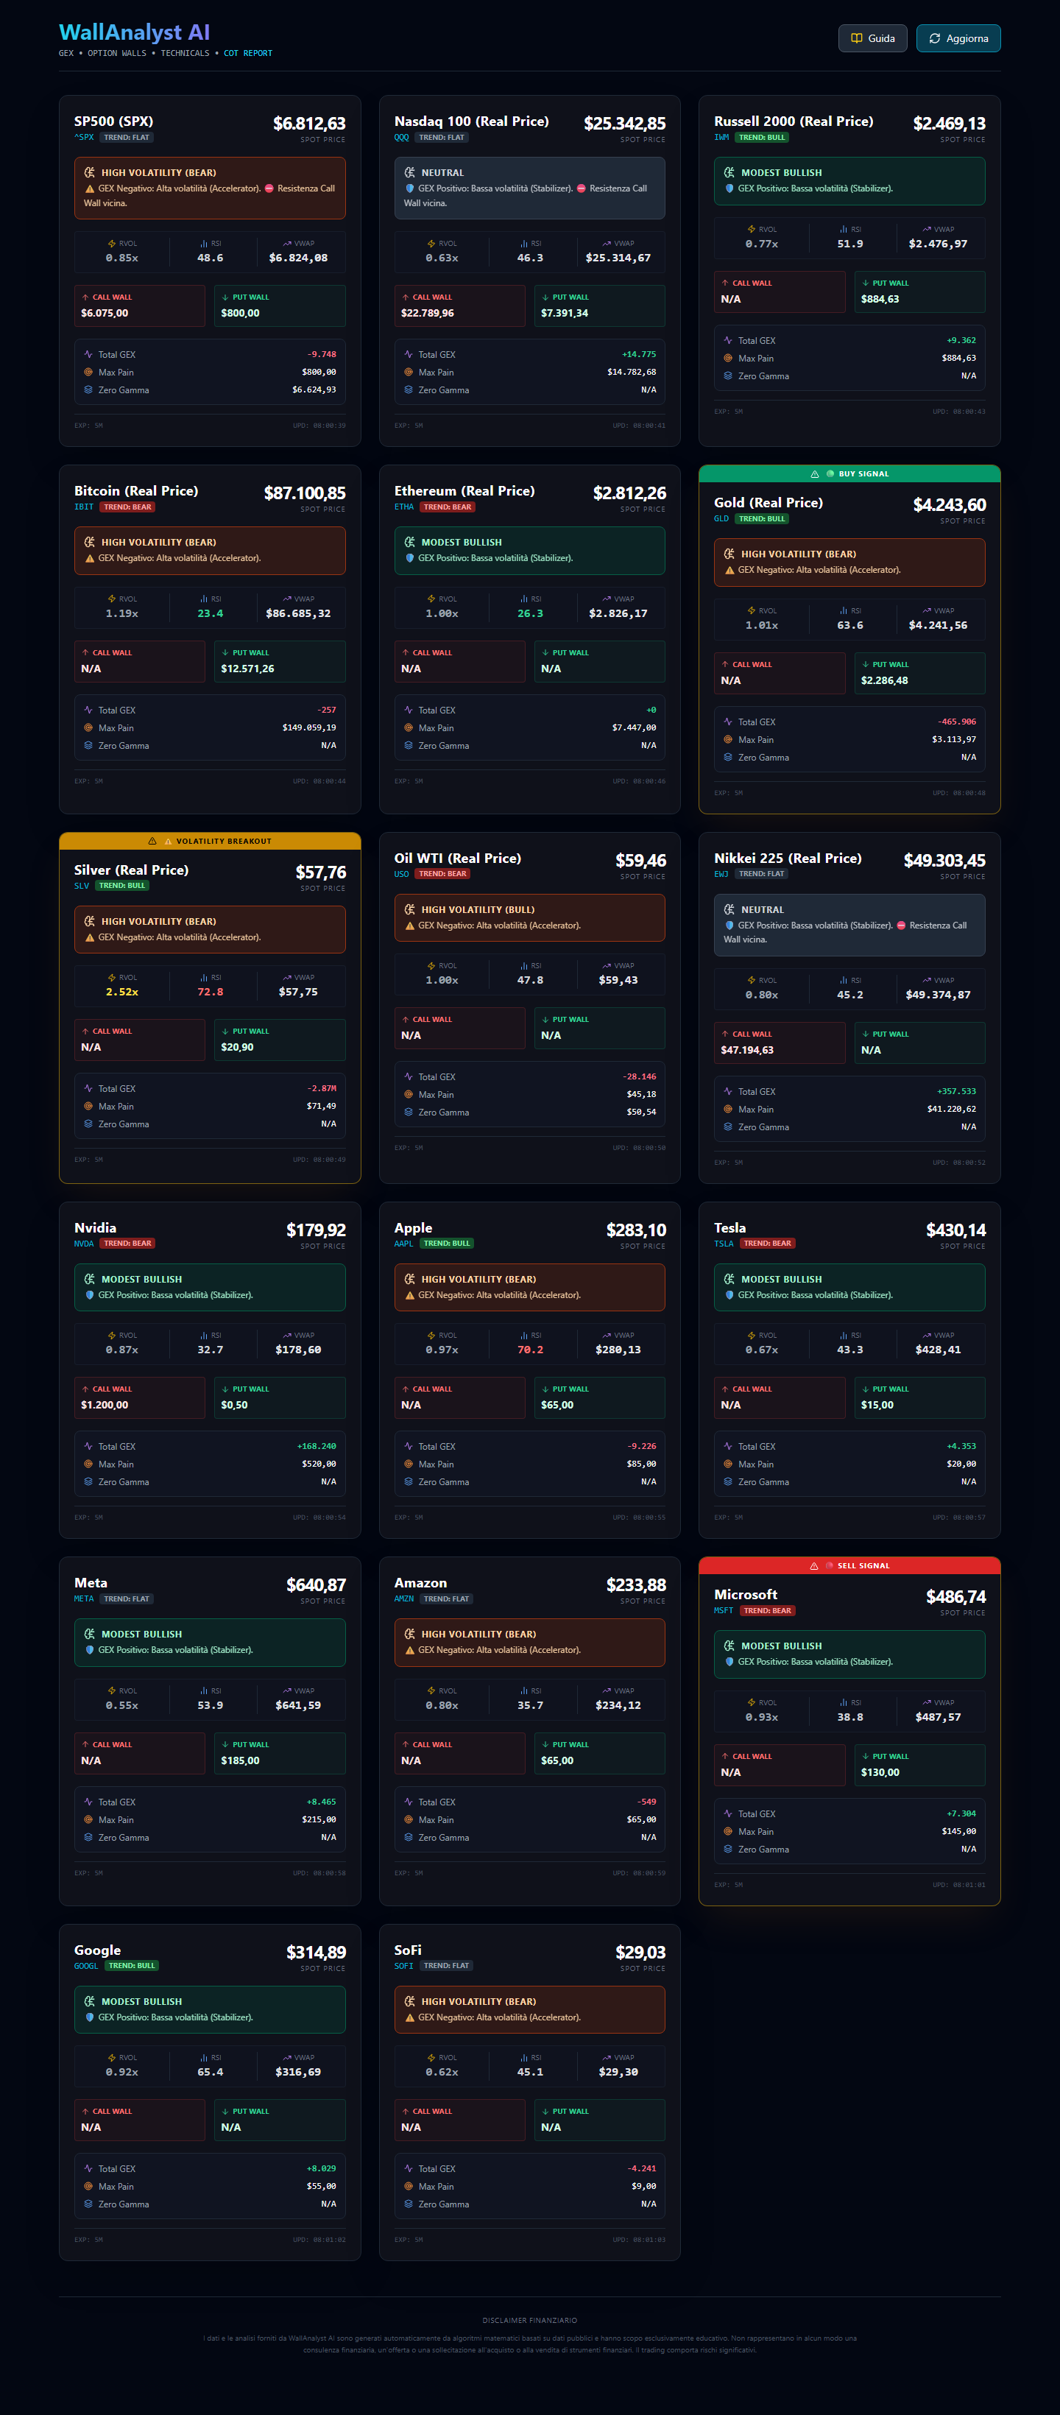Image resolution: width=1060 pixels, height=2415 pixels.
Task: Click the Call Wall up arrow in Nasdaq card
Action: (x=405, y=297)
